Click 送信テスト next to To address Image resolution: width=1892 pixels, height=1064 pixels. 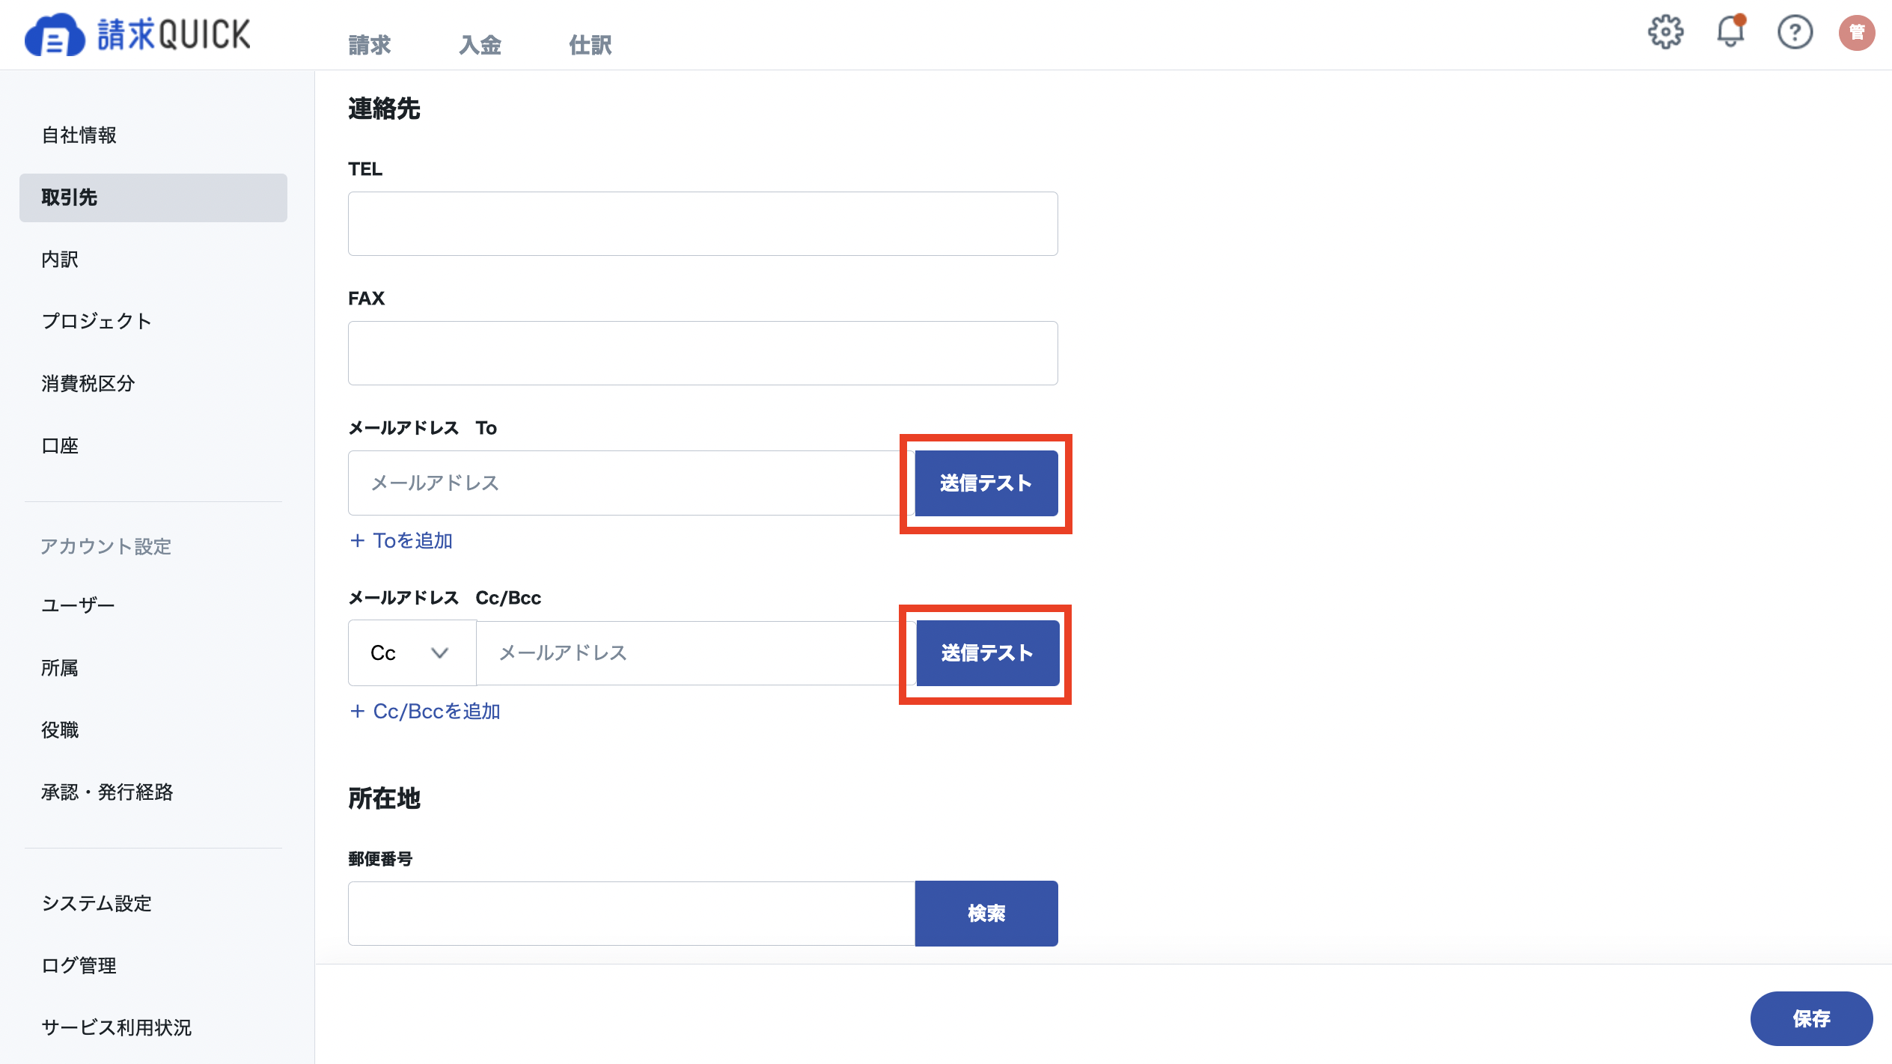coord(986,483)
